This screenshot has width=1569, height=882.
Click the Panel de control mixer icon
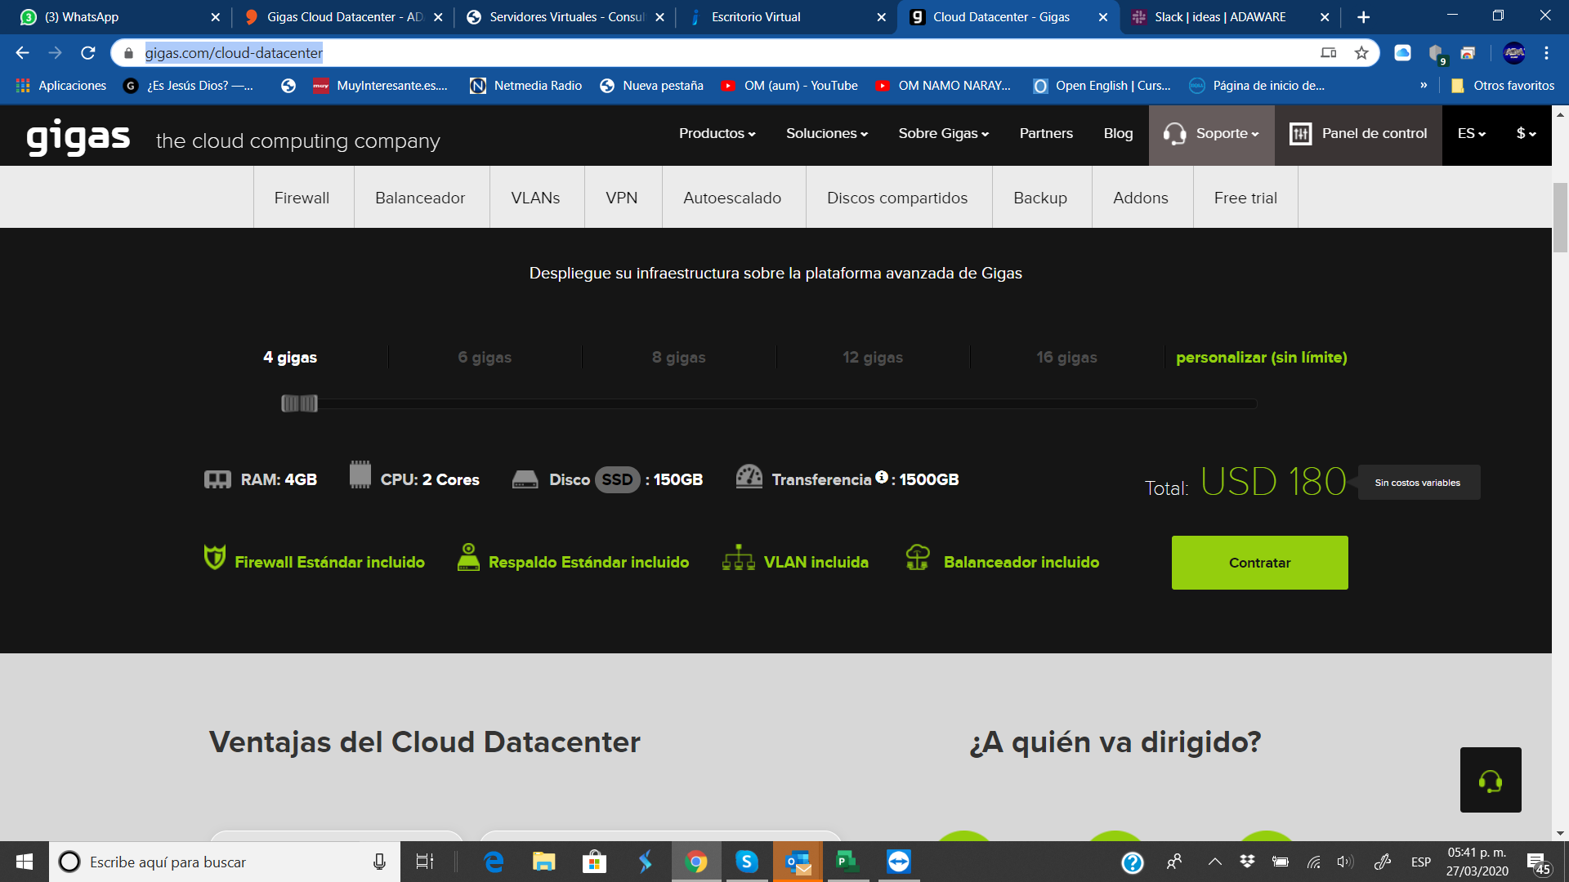[x=1300, y=133]
